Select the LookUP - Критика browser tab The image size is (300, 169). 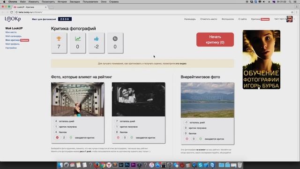[x=30, y=7]
